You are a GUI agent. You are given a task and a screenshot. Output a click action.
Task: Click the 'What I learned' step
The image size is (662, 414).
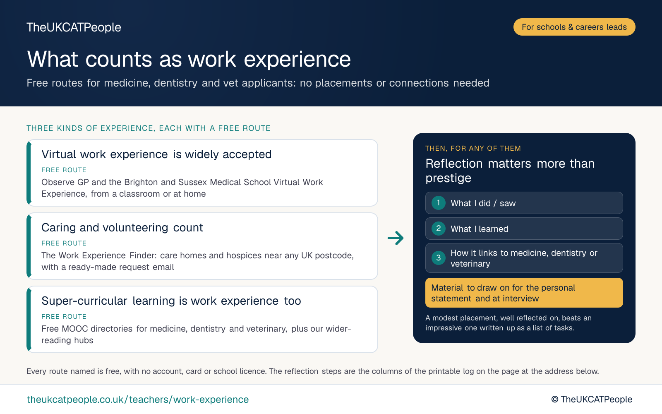(x=524, y=229)
